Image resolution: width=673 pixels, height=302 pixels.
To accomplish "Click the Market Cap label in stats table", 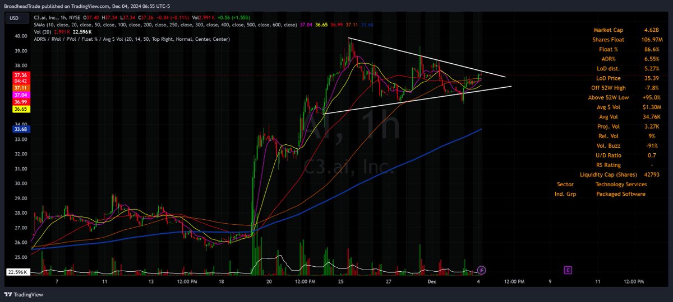I will click(610, 30).
